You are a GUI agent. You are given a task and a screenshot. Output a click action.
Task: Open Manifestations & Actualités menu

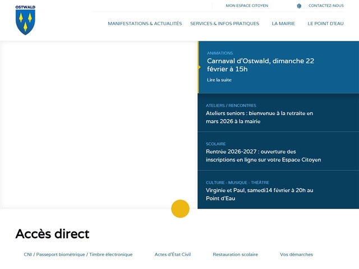(x=145, y=24)
